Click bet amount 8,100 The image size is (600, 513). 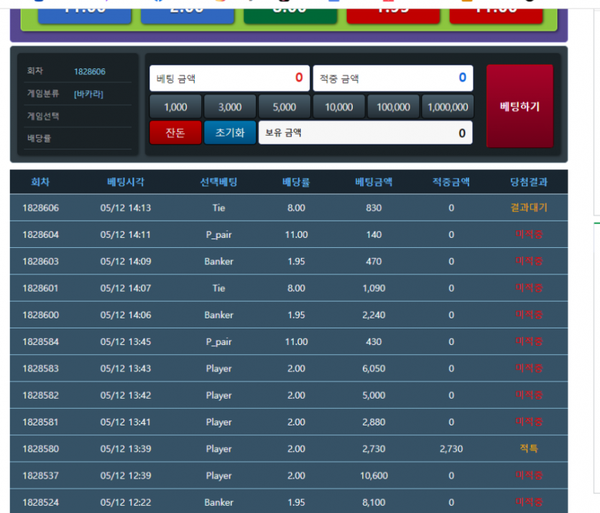(374, 502)
